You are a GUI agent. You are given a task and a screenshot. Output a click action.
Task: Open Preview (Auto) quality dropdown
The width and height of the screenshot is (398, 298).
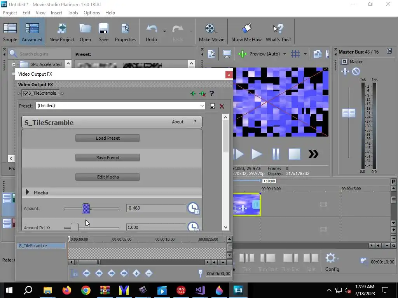285,54
